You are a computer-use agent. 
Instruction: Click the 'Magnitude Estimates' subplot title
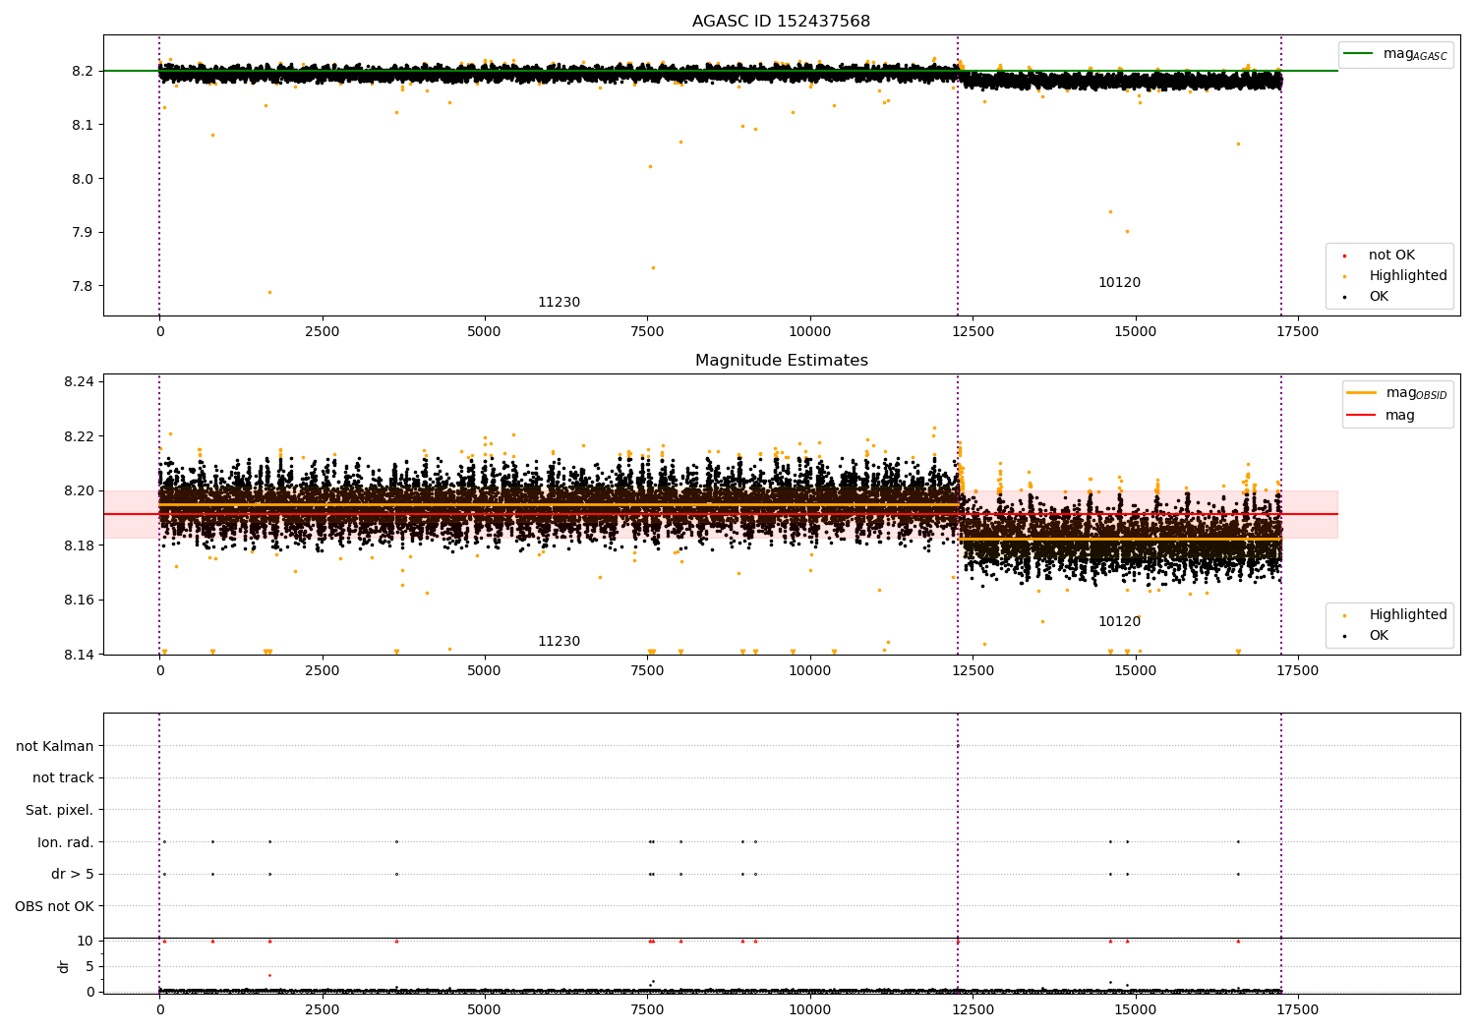click(781, 361)
